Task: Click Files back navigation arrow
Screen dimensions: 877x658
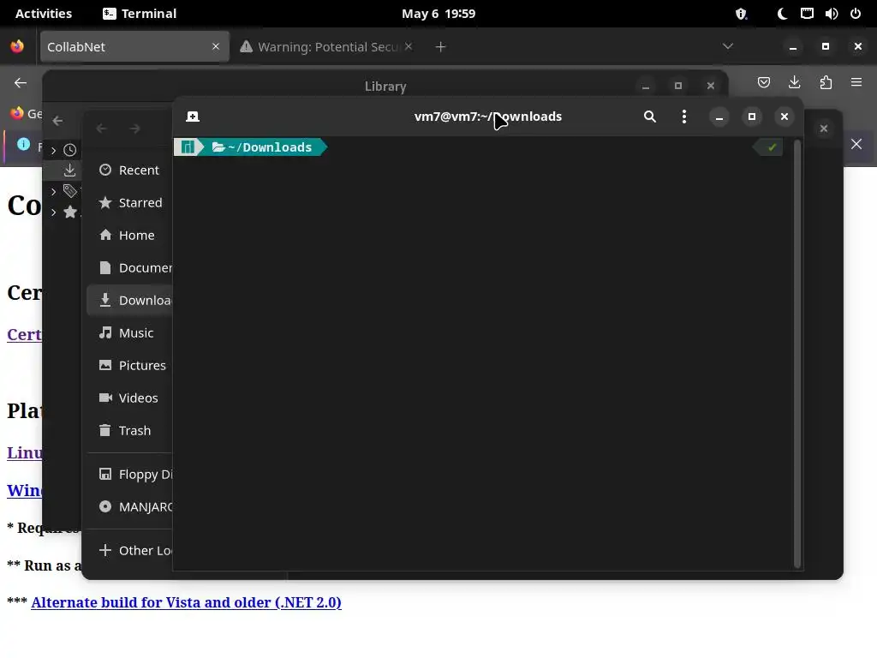Action: [x=101, y=129]
